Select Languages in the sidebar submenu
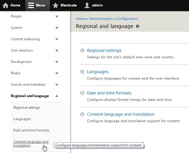Viewport: 189px width, 153px height. [x=22, y=119]
